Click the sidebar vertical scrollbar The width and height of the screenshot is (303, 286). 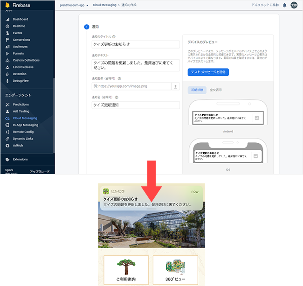coord(54,115)
